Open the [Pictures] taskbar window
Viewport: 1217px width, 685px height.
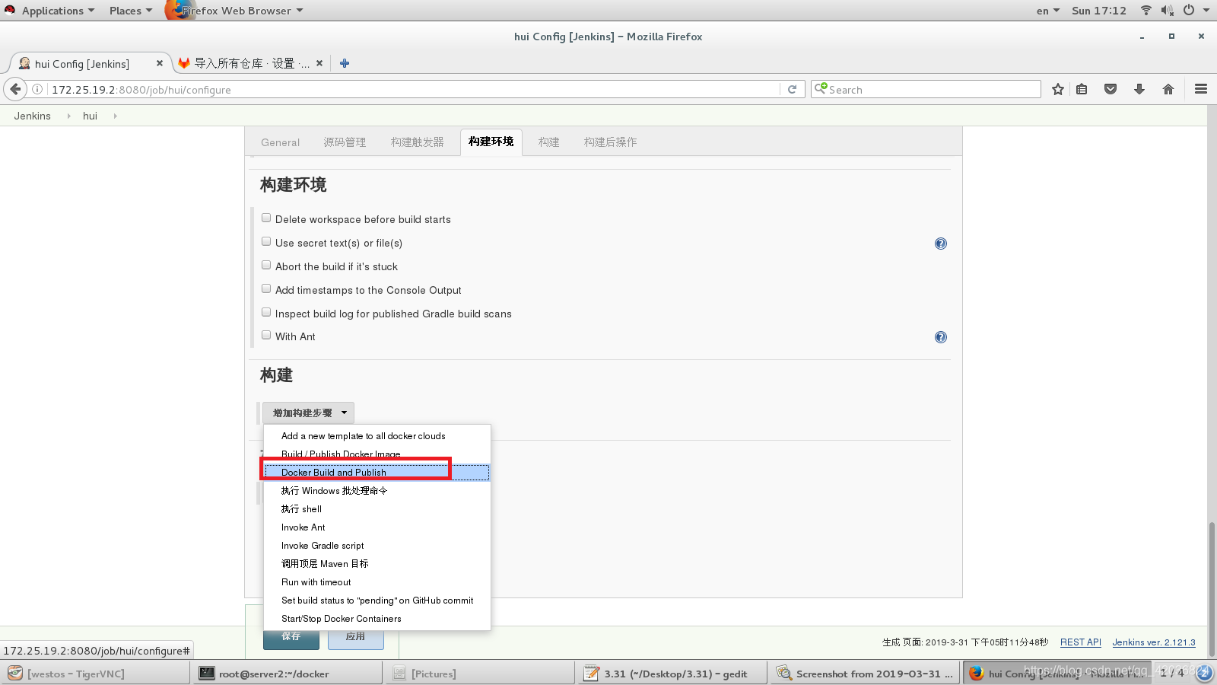tap(480, 674)
